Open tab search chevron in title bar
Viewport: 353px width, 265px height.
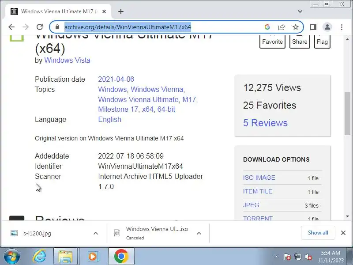300,11
